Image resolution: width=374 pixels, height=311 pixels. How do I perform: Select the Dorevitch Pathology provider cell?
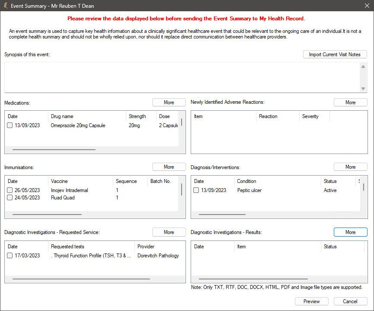click(158, 255)
